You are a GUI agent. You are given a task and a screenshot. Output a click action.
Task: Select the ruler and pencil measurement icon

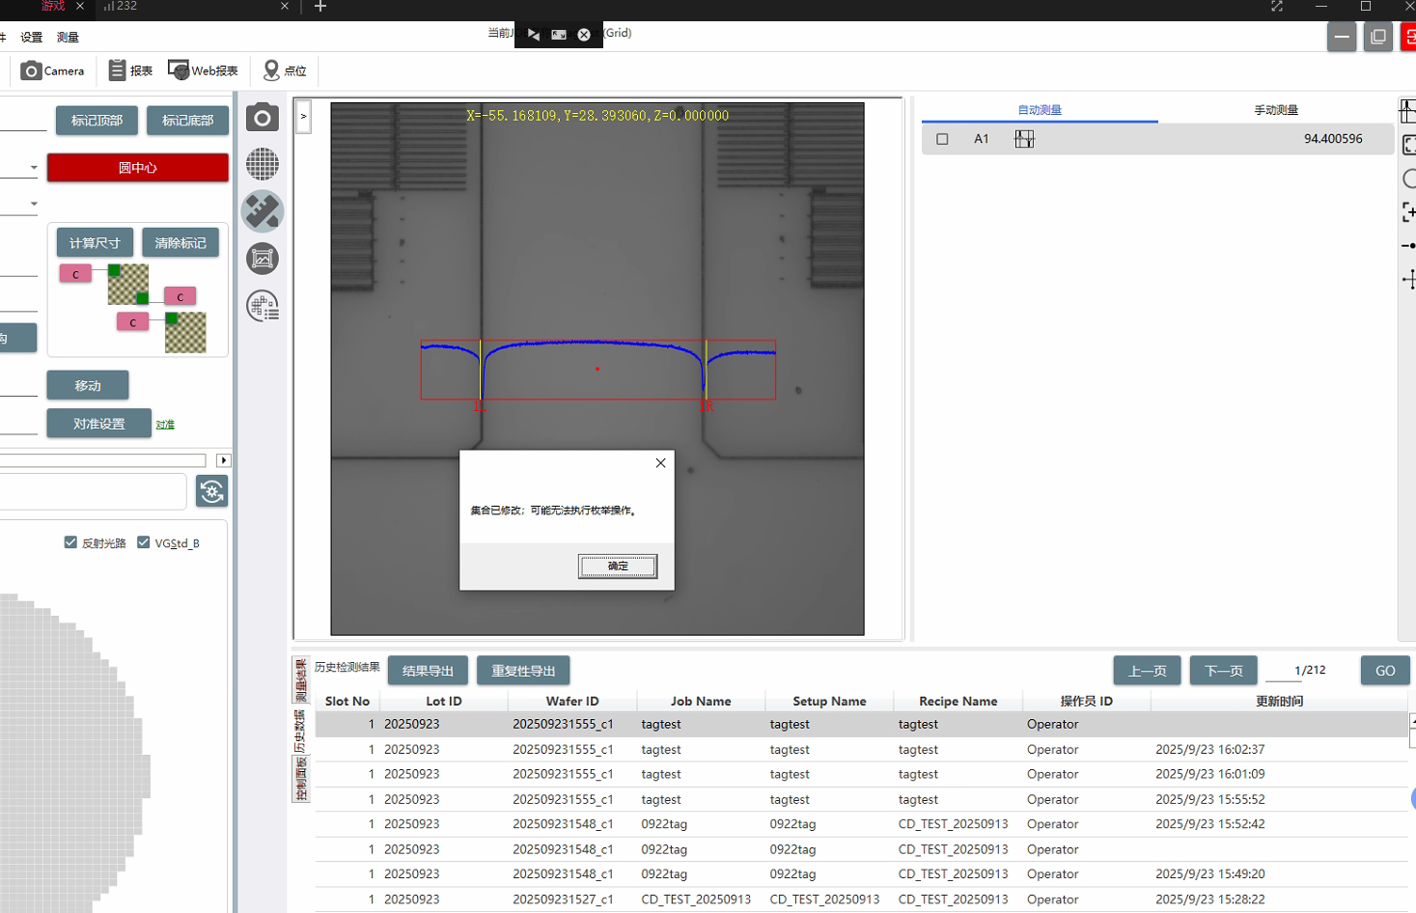(263, 211)
